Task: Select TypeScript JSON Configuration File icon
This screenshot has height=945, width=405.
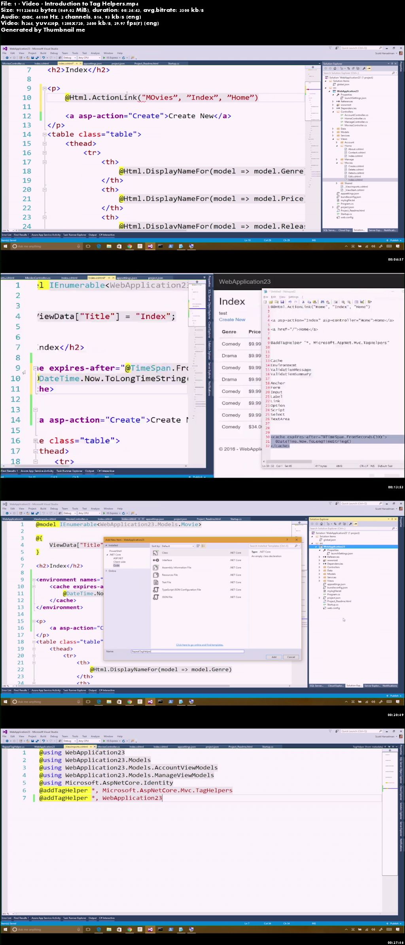Action: [x=156, y=590]
